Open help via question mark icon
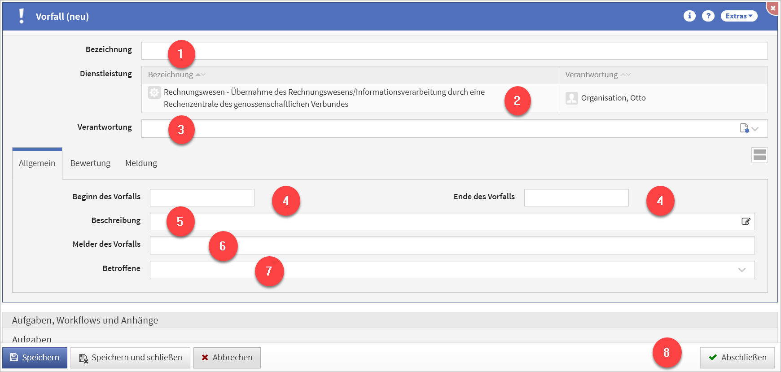This screenshot has width=781, height=372. point(708,16)
